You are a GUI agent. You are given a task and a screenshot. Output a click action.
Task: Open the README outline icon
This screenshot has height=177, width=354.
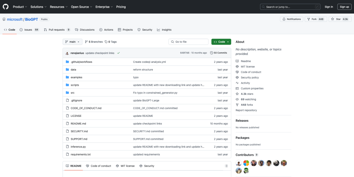tap(226, 166)
